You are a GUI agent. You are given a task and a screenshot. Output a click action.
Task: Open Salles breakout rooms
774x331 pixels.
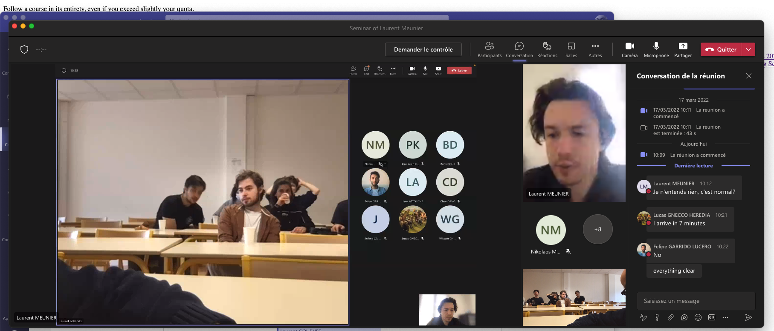[x=571, y=49]
